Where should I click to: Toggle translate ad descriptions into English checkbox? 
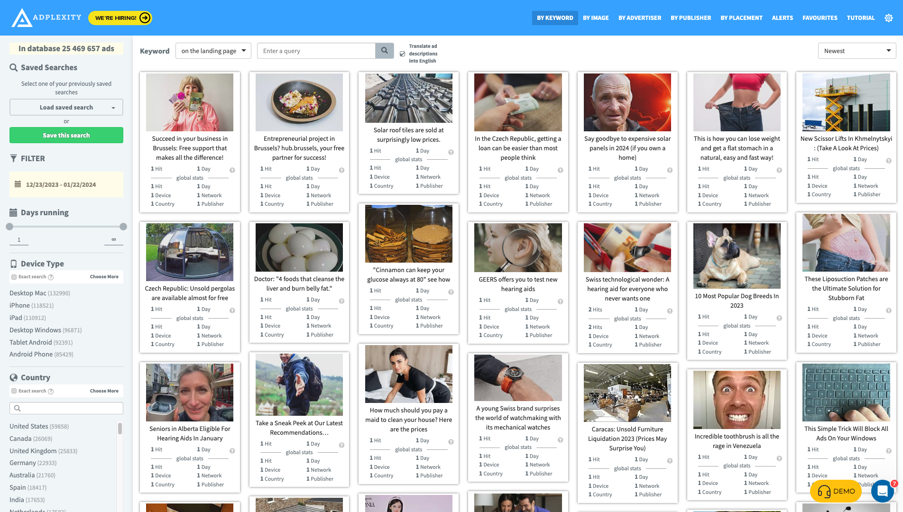point(403,54)
